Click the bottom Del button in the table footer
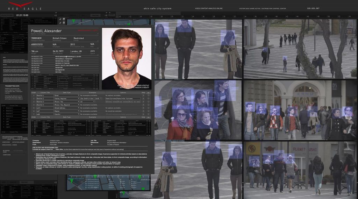This screenshot has height=199, width=358. click(148, 117)
